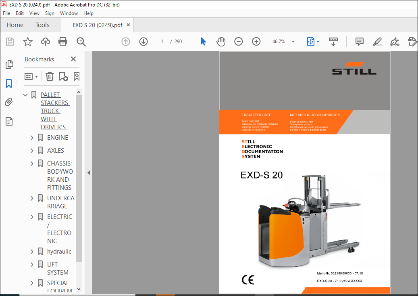Jump to hydraulic bookmark section
Viewport: 418px width, 296px height.
[x=59, y=252]
